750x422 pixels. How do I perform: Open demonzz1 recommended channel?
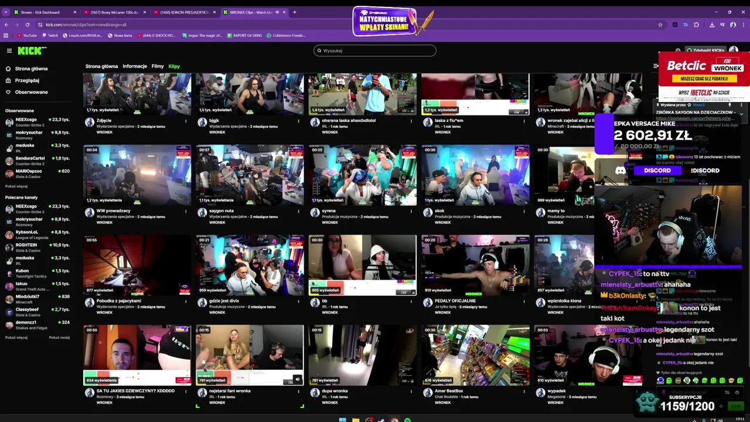click(x=37, y=325)
